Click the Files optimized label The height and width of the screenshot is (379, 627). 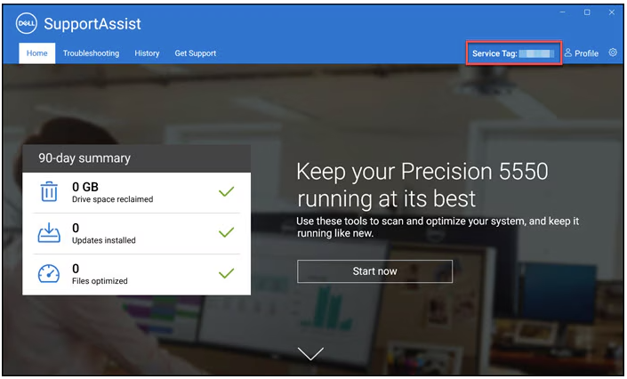(100, 281)
